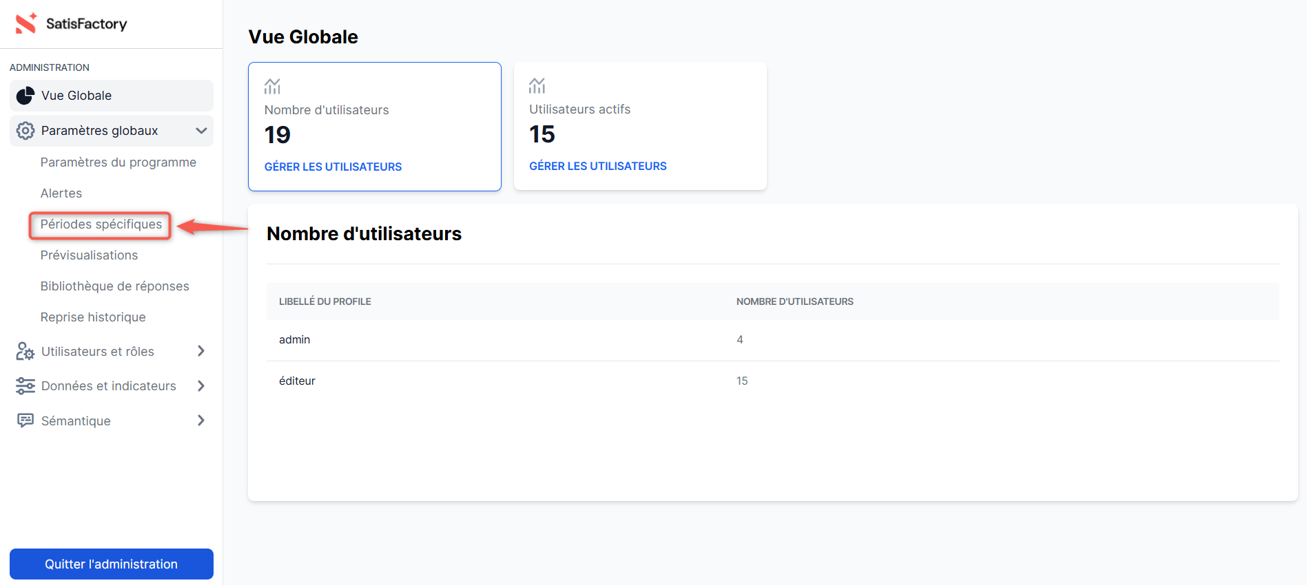Screen dimensions: 1307x585
Task: Click the Utilisateurs et rôles user icon
Action: click(25, 352)
